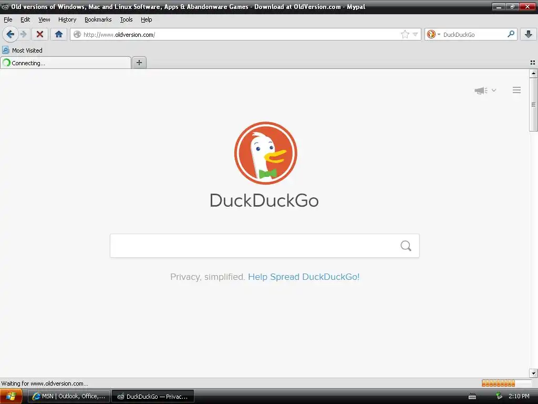Open the Help menu
Image resolution: width=538 pixels, height=404 pixels.
(146, 19)
